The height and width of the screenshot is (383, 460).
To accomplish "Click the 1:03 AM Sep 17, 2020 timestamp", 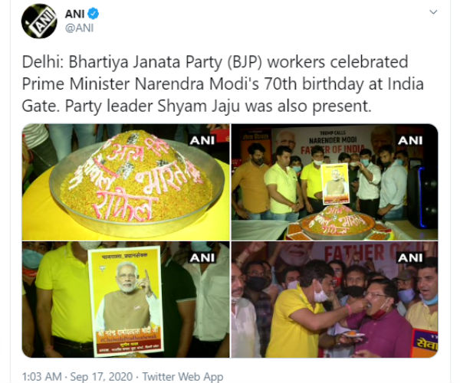I will [x=77, y=376].
